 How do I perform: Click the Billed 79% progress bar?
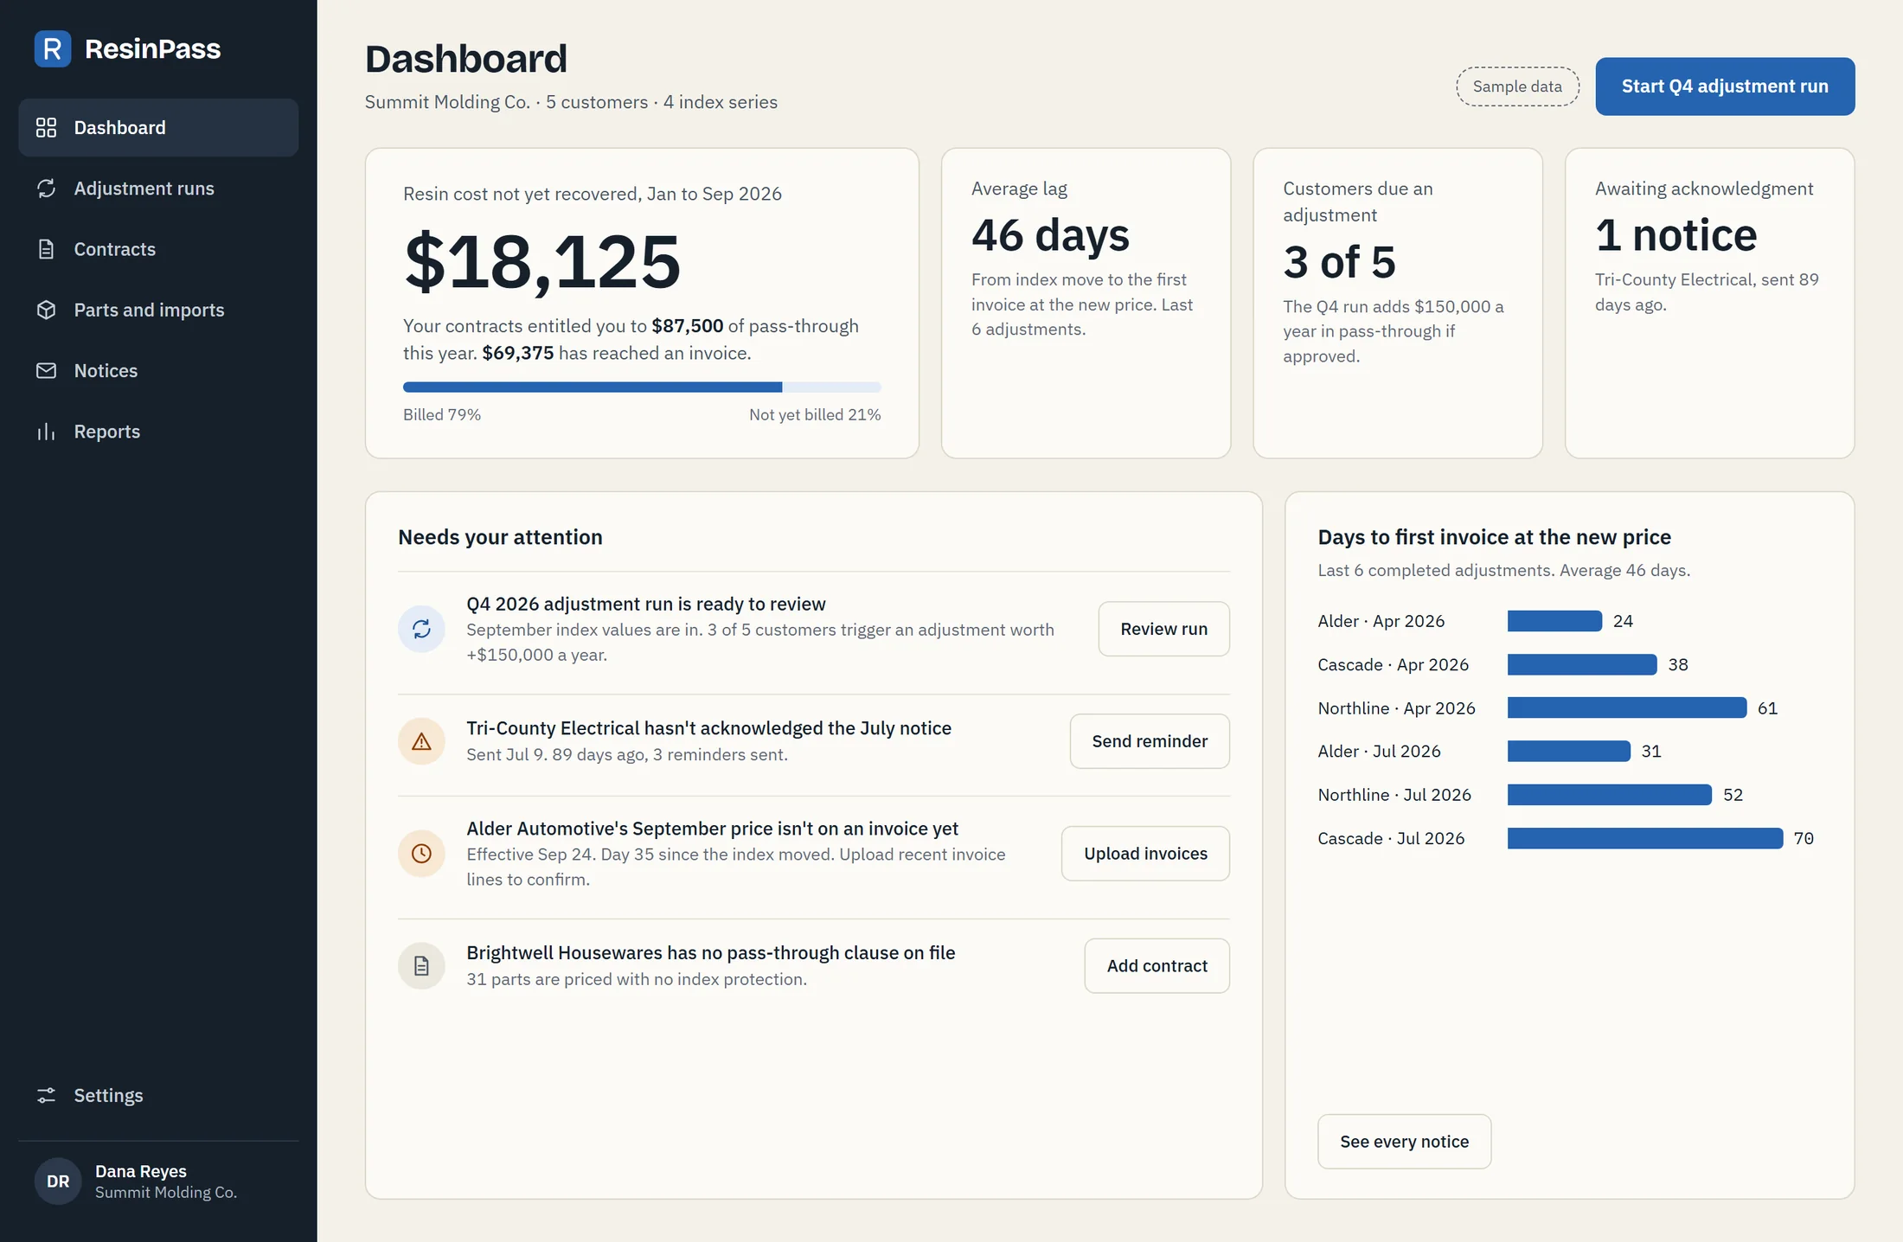(642, 387)
